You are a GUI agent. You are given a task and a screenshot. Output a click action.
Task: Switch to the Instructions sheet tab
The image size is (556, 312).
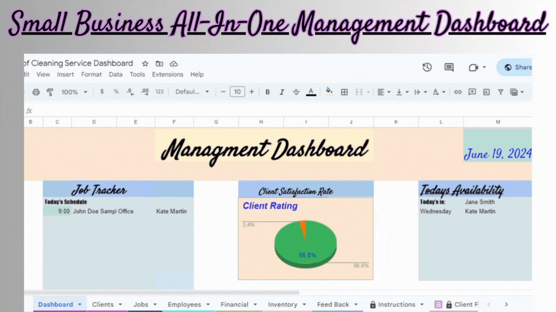(396, 304)
